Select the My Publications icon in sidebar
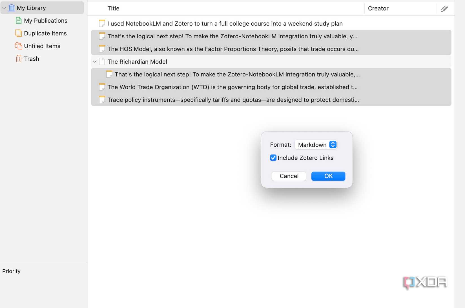 pos(19,20)
